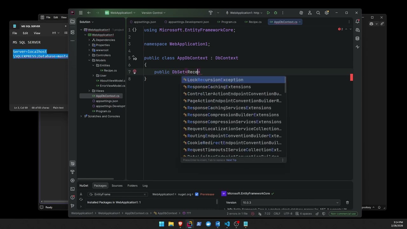
Task: Open Notepad H1 heading dropdown
Action: (56, 33)
